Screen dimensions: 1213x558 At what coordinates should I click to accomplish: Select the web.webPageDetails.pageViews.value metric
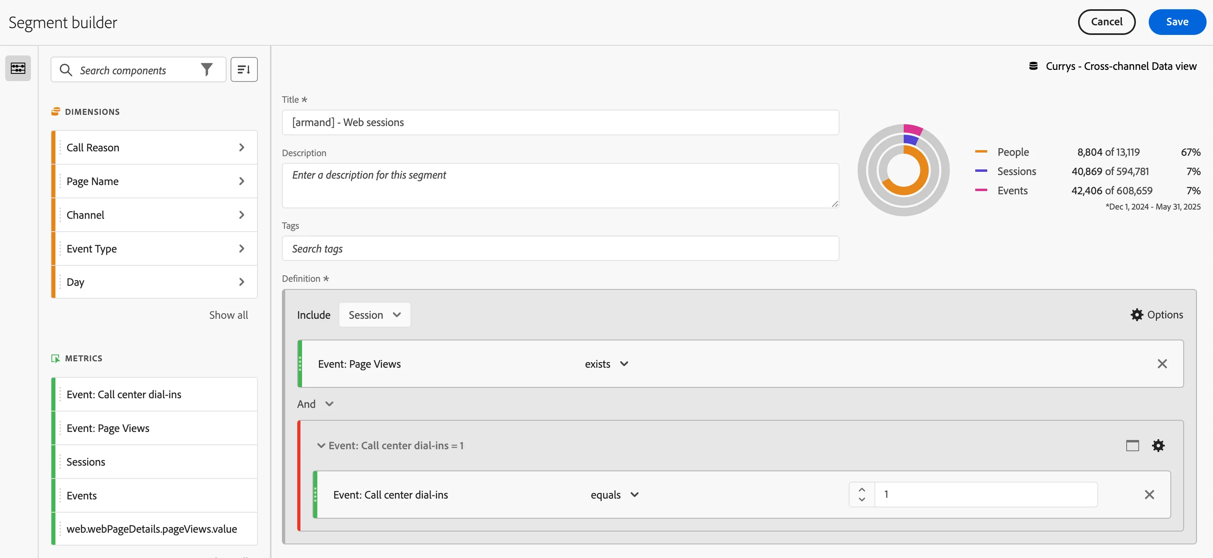(155, 529)
